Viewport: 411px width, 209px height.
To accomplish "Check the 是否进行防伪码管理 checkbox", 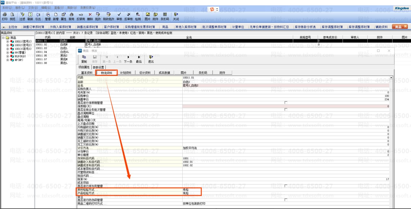I will pyautogui.click(x=286, y=200).
